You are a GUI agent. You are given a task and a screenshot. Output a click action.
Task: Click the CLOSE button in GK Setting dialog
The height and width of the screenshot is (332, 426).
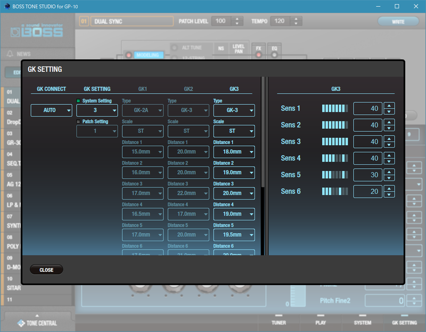(x=46, y=270)
